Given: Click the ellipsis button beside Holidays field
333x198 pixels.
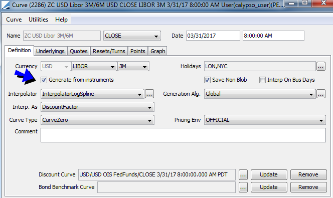Looking at the screenshot, I should tap(320, 67).
